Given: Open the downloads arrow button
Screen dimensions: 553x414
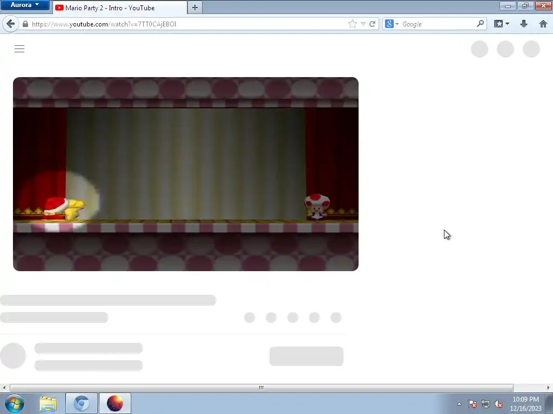Looking at the screenshot, I should tap(524, 24).
